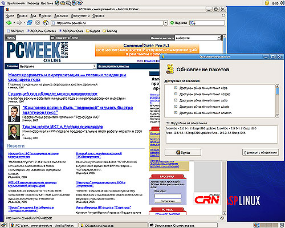
Task: Open the Вид menu in Firefox
Action: click(x=33, y=16)
